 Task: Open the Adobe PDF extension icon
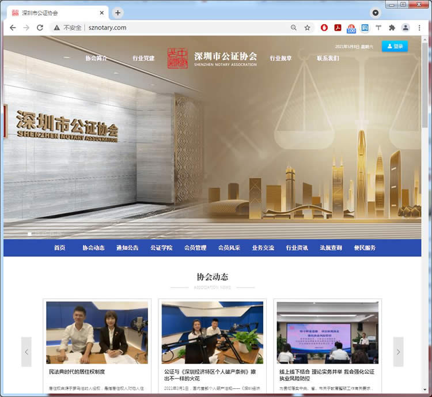(338, 28)
